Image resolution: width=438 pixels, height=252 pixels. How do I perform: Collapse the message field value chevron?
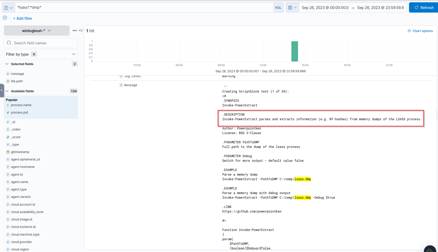click(225, 86)
